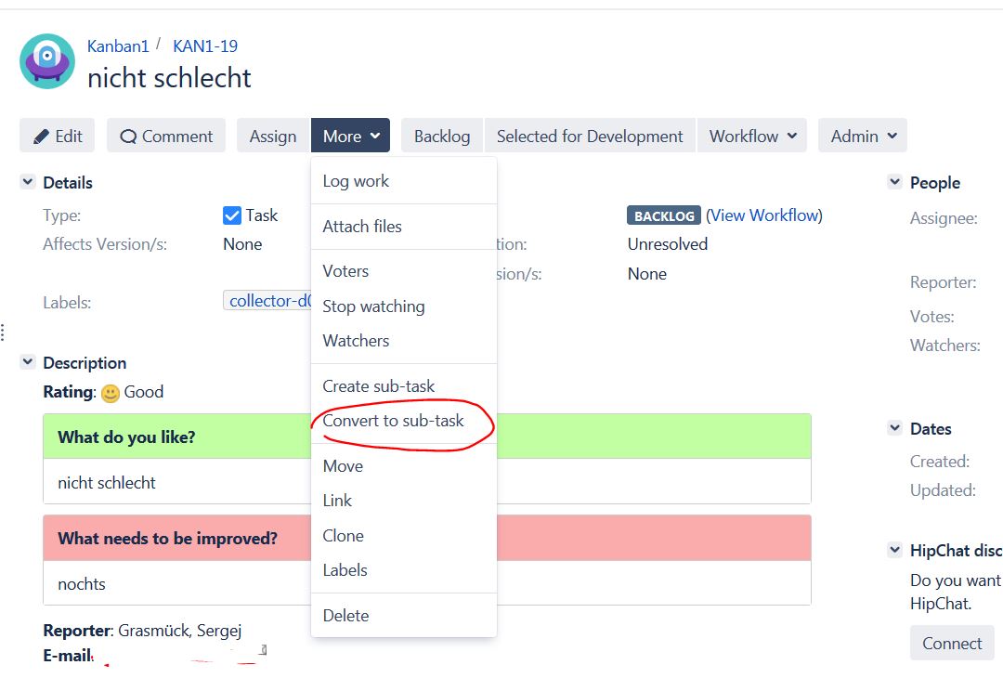Choose Create sub-task menu item
This screenshot has height=678, width=1003.
pos(404,386)
